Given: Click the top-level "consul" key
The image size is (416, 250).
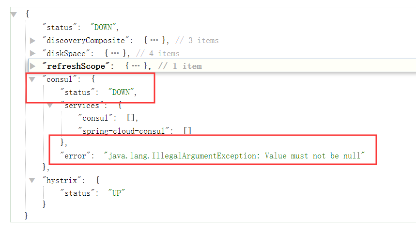Looking at the screenshot, I should [60, 79].
